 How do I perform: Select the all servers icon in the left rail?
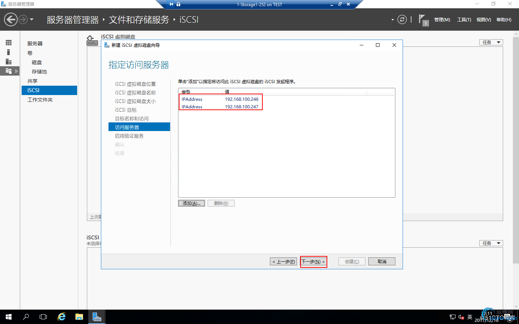9,62
